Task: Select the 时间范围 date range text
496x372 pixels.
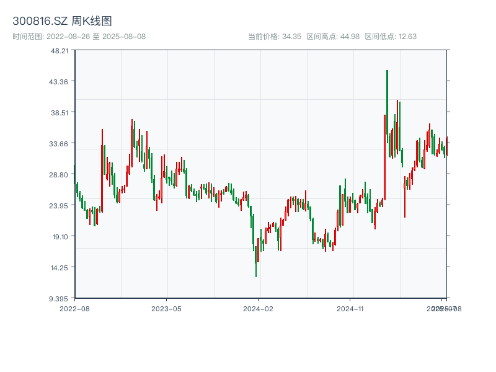Action: point(79,37)
